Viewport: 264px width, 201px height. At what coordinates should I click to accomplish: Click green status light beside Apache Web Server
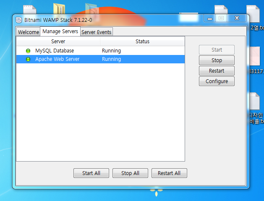[x=28, y=59]
